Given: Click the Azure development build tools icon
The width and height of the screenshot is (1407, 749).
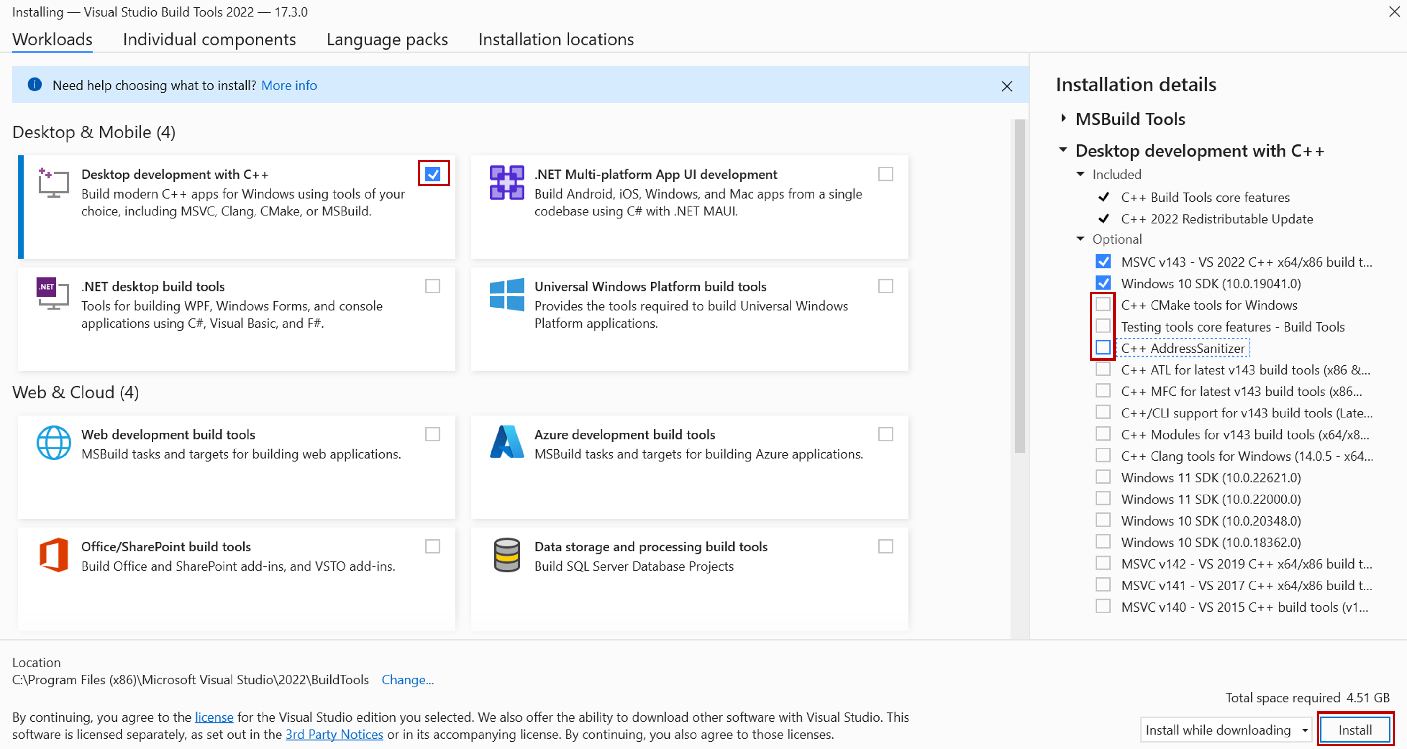Looking at the screenshot, I should tap(506, 442).
